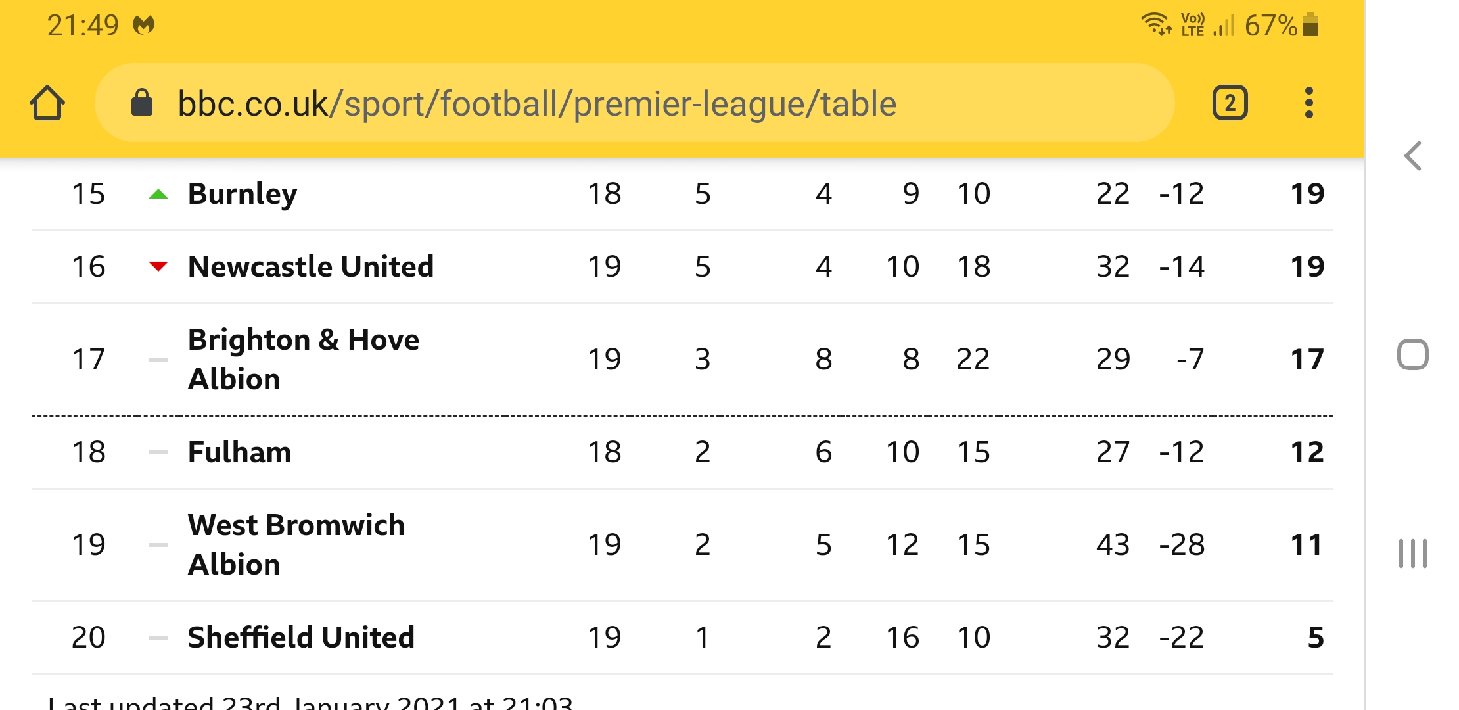The height and width of the screenshot is (710, 1459).
Task: Open the Burnley team link
Action: [x=243, y=194]
